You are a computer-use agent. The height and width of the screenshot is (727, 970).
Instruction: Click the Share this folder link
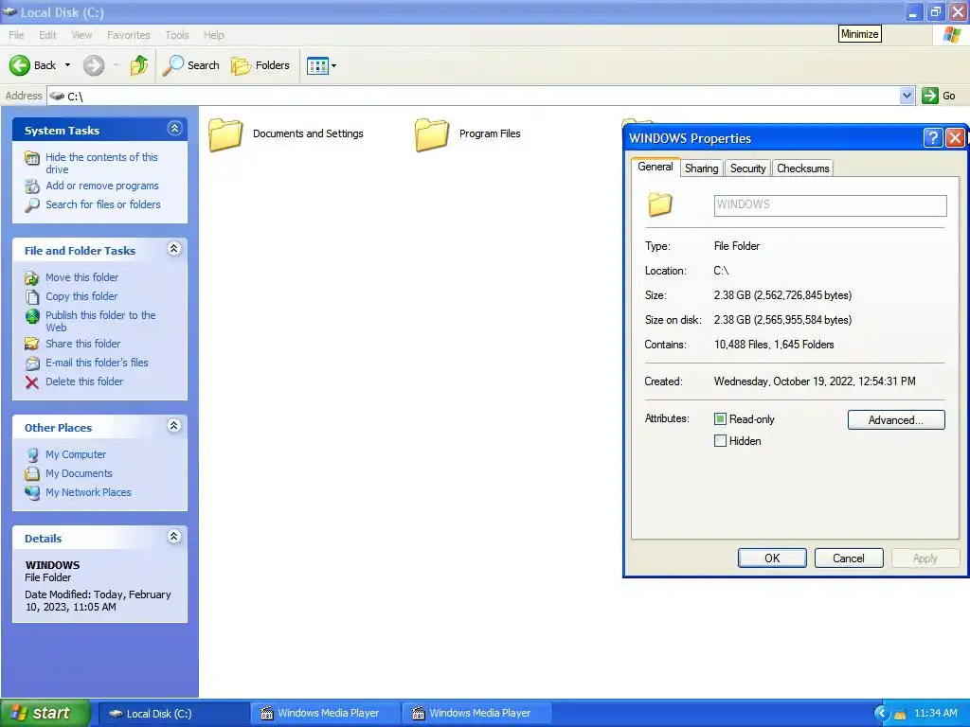tap(83, 344)
